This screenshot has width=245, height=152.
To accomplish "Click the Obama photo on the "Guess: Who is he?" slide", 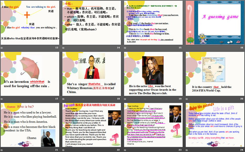I will tap(48, 138).
